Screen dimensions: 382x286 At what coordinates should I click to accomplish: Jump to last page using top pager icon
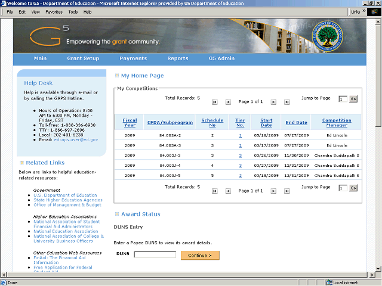[286, 102]
